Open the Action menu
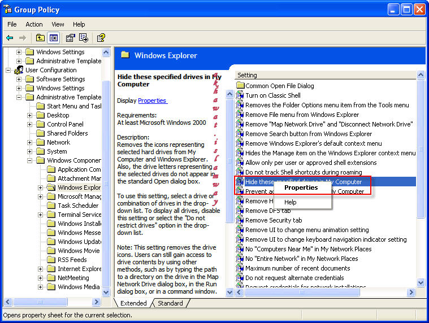 [34, 24]
